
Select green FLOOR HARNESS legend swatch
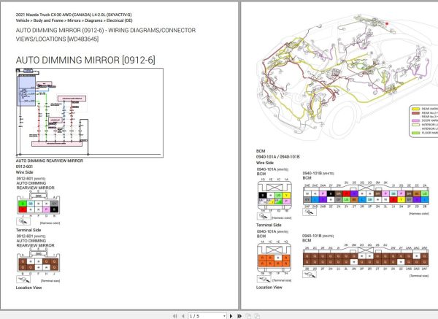coord(415,133)
